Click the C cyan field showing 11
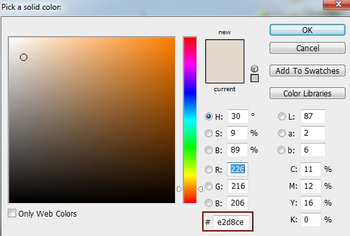 point(310,169)
